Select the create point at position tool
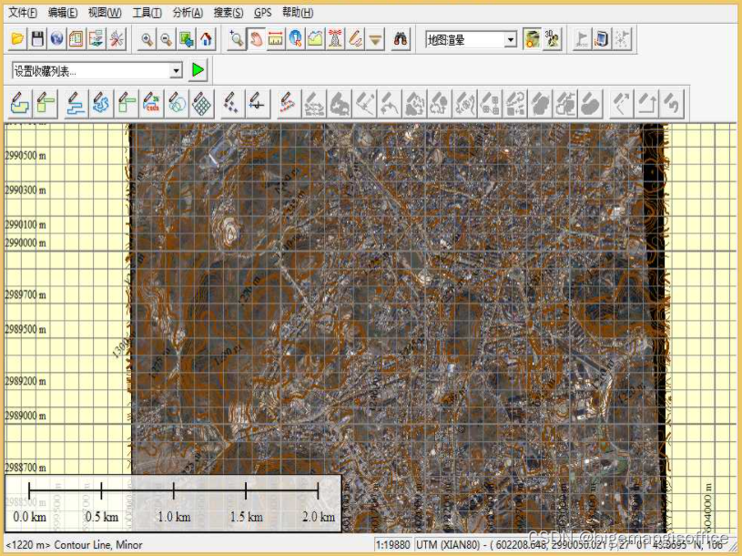The height and width of the screenshot is (556, 742). pos(258,103)
